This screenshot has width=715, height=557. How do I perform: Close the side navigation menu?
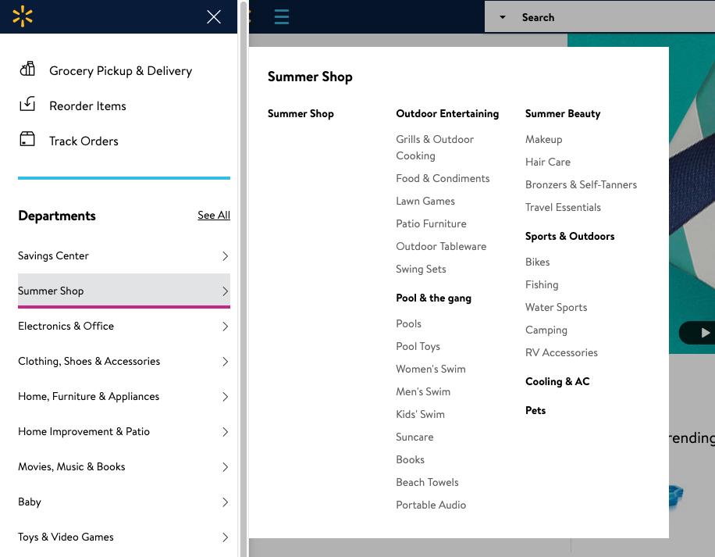tap(213, 17)
